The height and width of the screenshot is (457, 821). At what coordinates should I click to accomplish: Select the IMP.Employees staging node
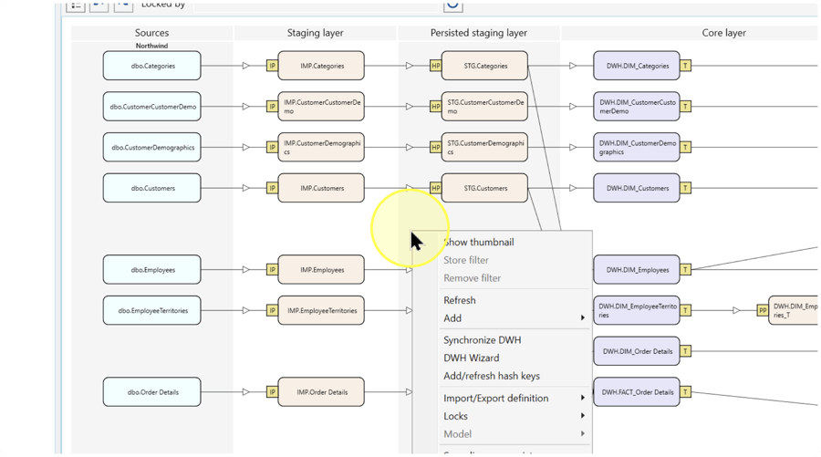click(321, 270)
